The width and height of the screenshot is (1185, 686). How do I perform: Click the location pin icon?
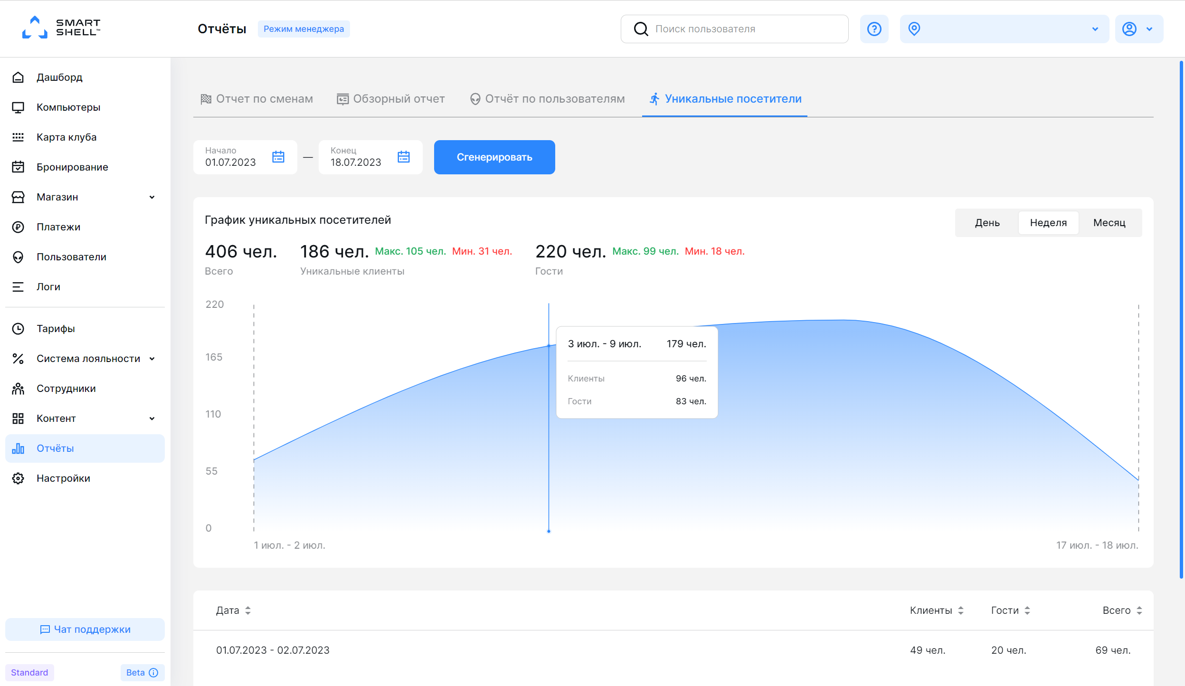914,29
